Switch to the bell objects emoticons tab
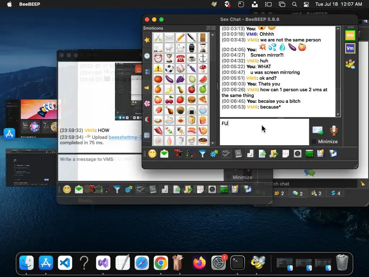369x277 pixels. 147,88
